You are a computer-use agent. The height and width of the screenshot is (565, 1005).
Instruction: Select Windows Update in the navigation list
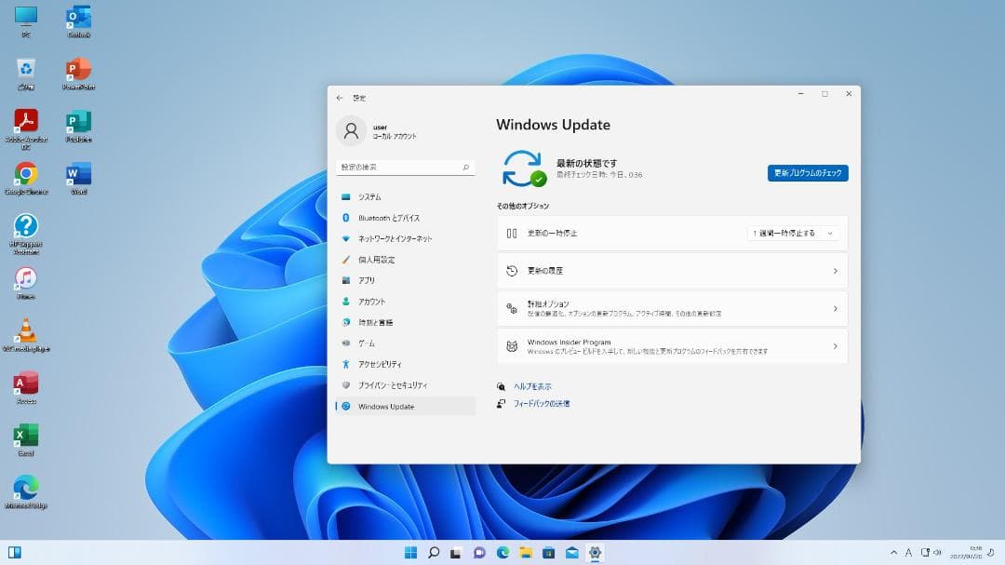(382, 406)
